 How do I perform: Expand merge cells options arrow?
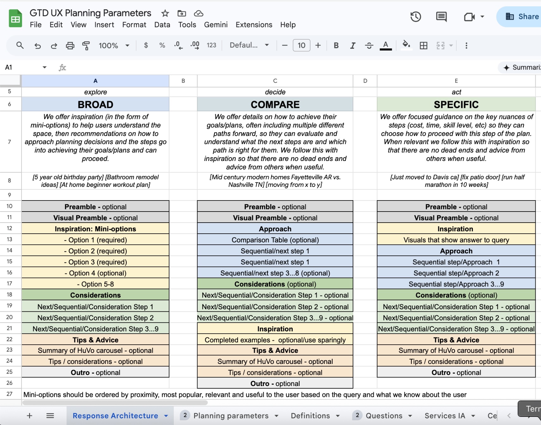coord(451,45)
